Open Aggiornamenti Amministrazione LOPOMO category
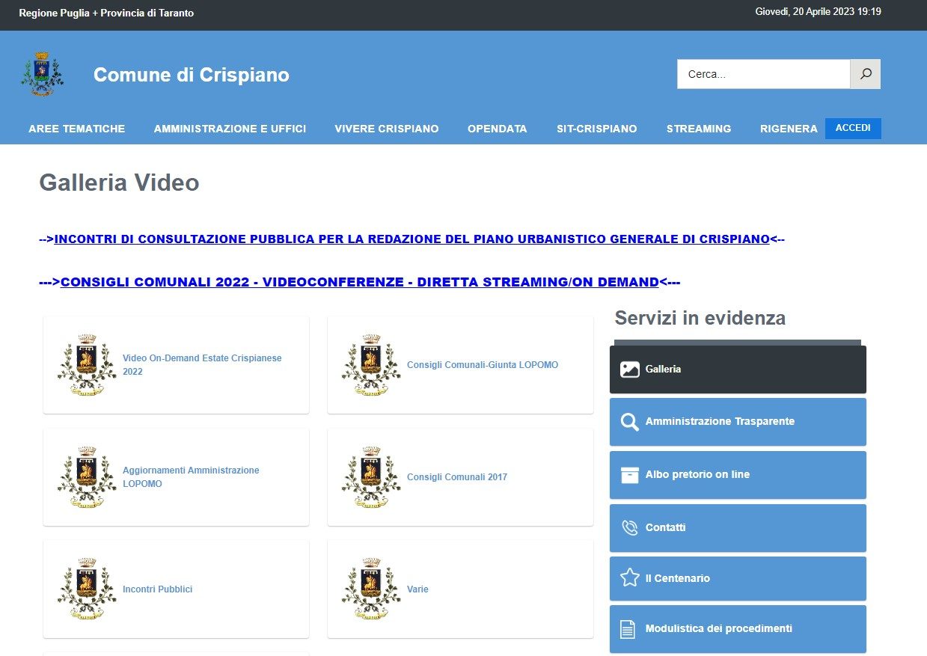 191,477
